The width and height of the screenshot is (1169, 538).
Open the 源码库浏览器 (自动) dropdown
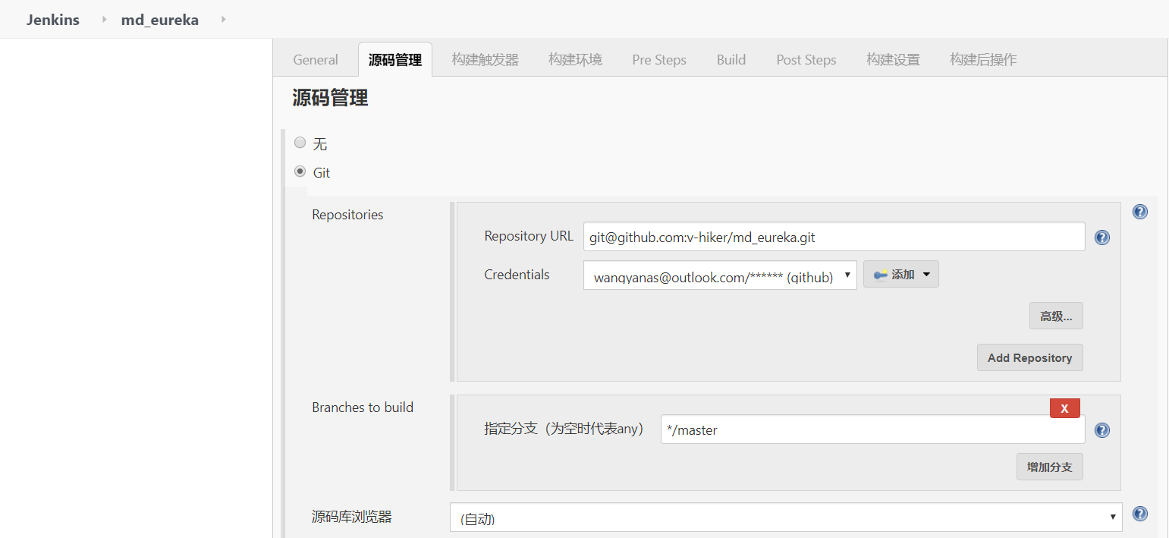786,518
